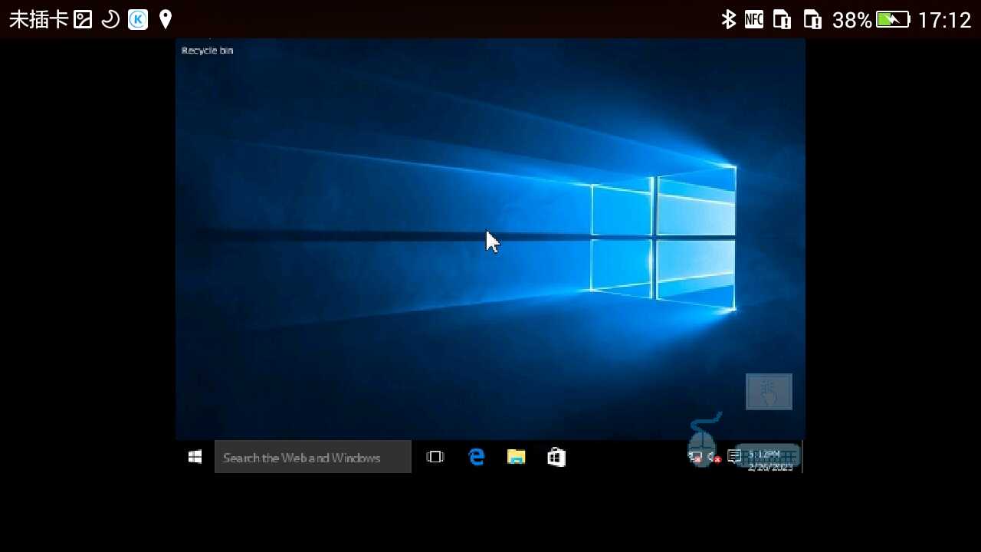Tap the location pin status icon

click(x=166, y=19)
